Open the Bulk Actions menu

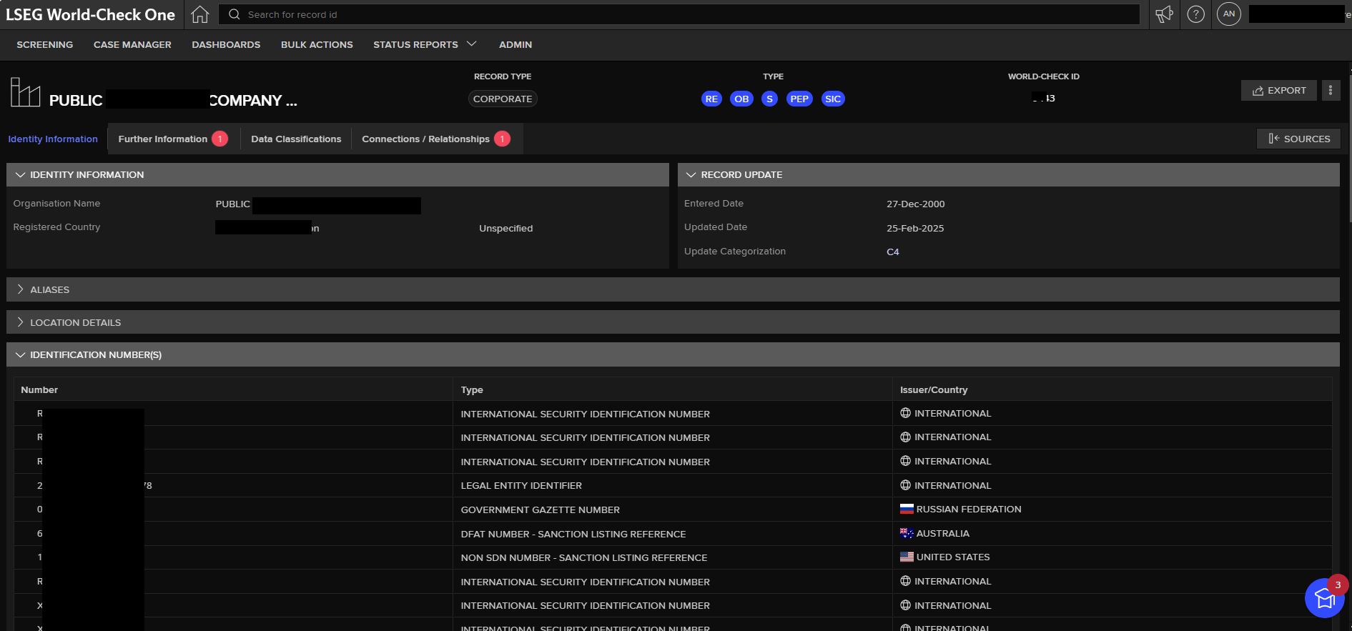tap(317, 44)
